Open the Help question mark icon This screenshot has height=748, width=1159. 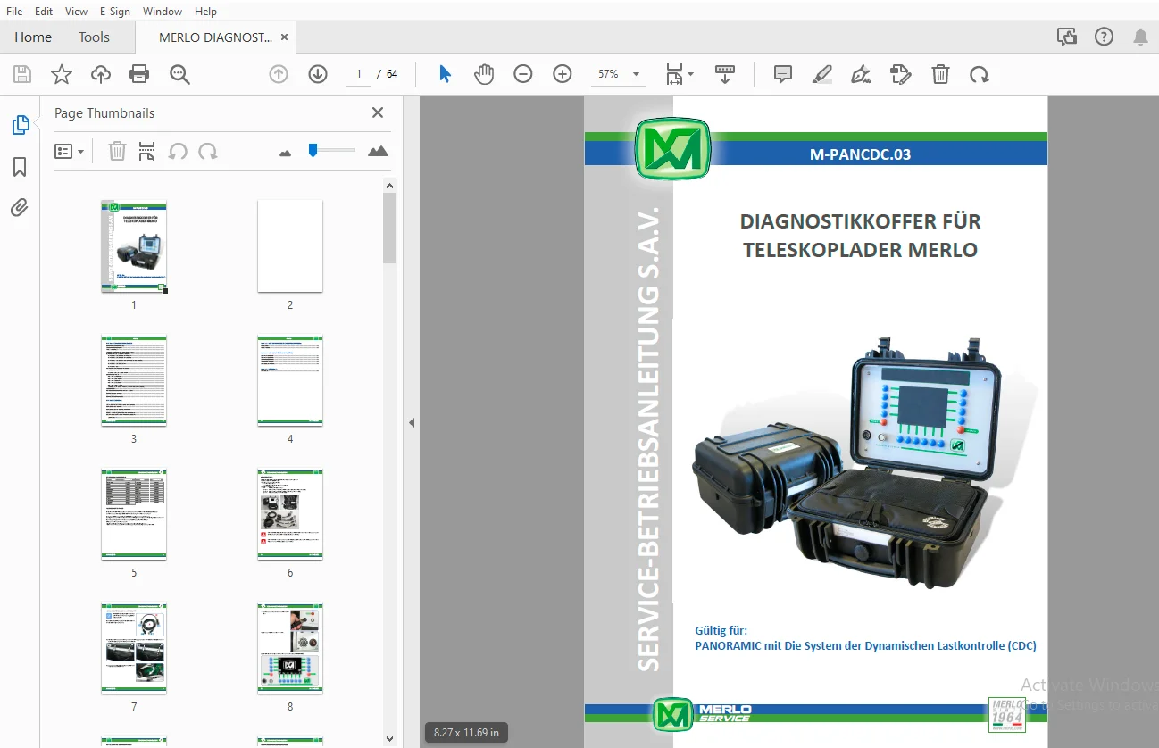click(x=1104, y=37)
